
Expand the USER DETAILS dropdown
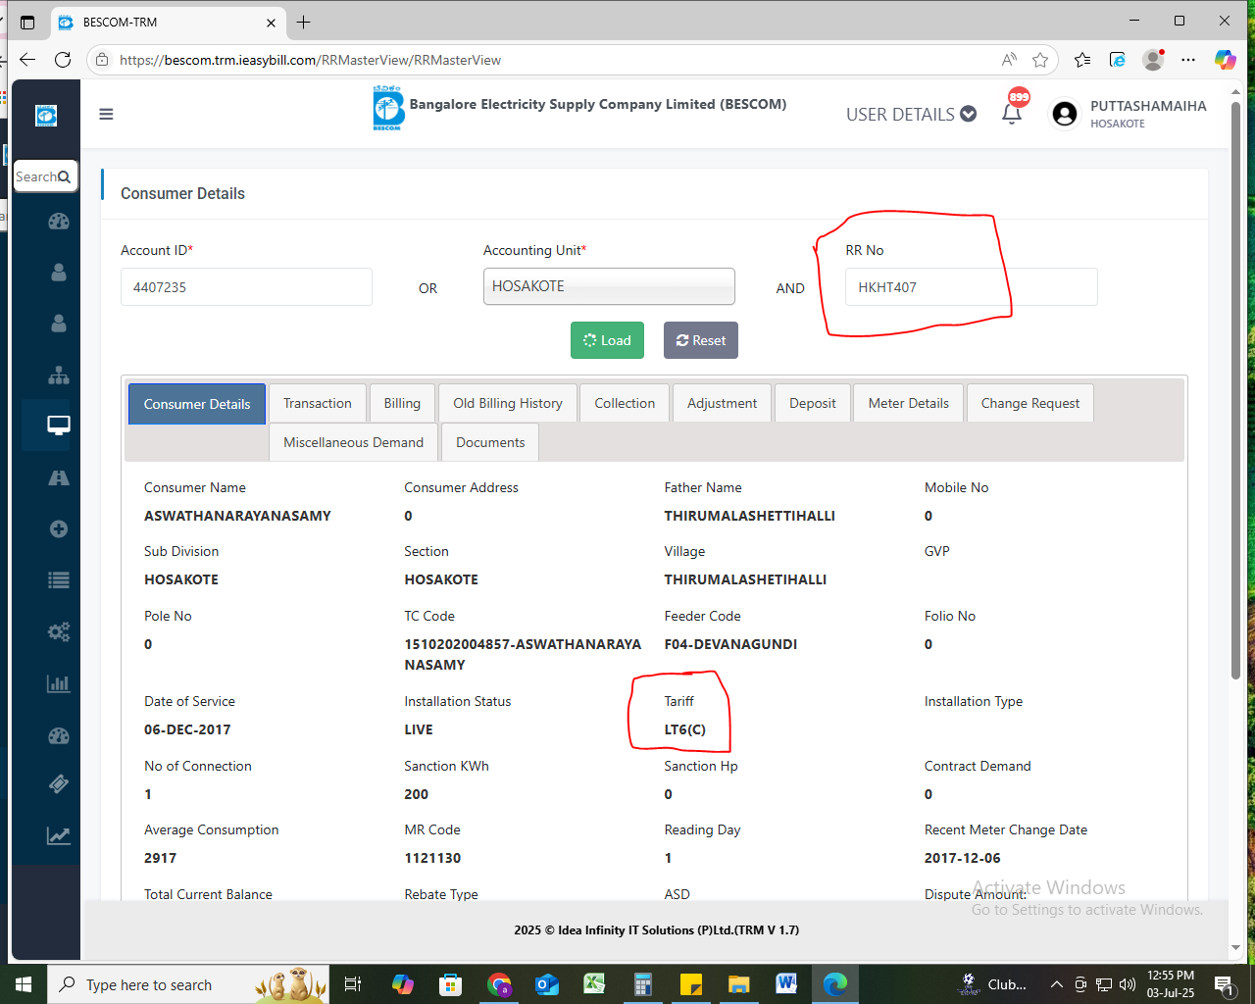[x=911, y=114]
